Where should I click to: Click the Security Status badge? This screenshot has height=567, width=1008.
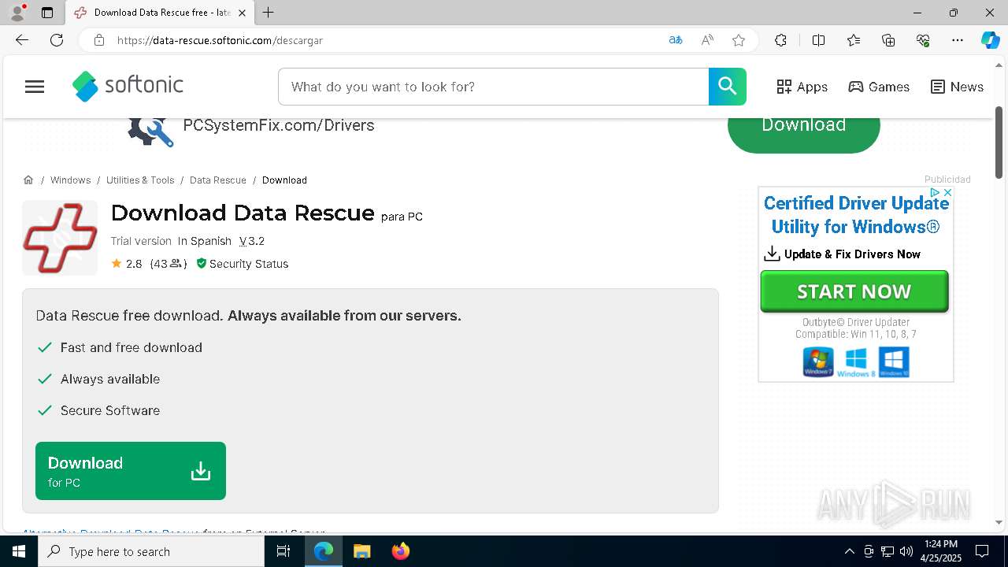pyautogui.click(x=242, y=264)
